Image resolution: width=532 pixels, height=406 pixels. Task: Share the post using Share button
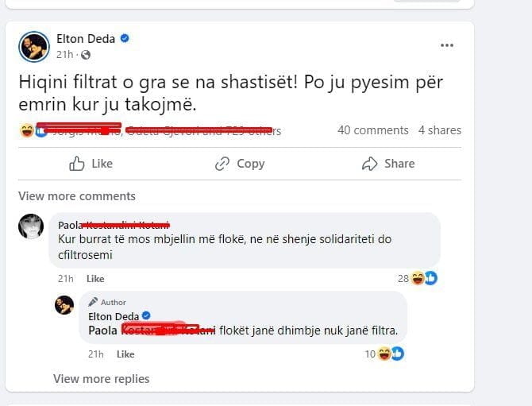tap(387, 164)
